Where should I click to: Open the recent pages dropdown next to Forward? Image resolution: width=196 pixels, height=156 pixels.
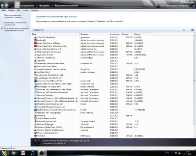pyautogui.click(x=10, y=6)
